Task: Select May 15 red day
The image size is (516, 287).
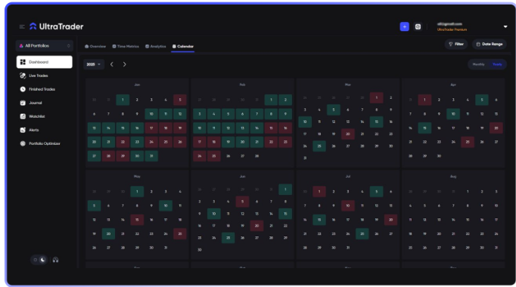Action: click(137, 220)
